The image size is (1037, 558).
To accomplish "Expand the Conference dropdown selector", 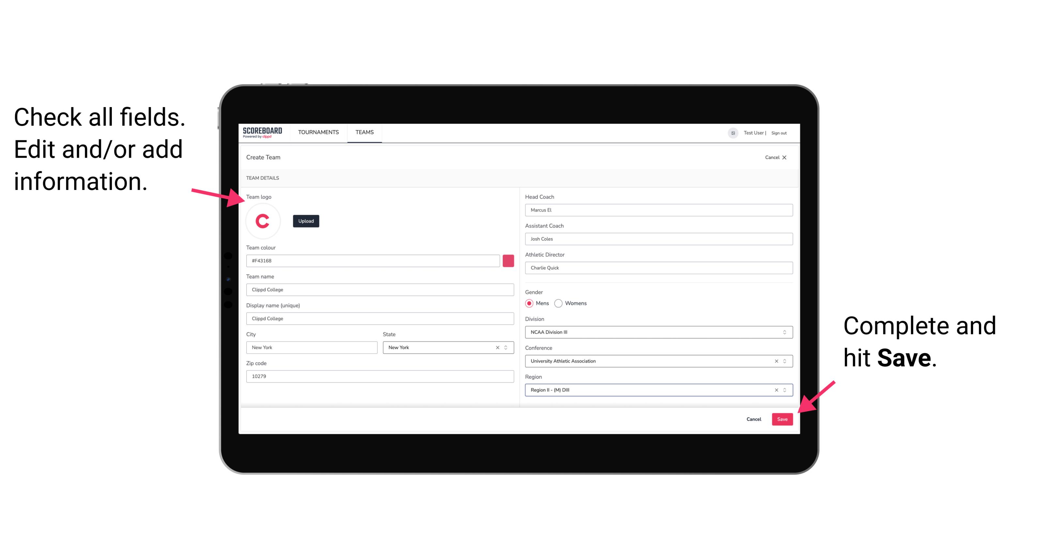I will pyautogui.click(x=784, y=361).
